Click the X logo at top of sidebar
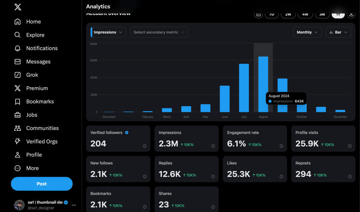Viewport: 360px width, 212px height. [18, 7]
